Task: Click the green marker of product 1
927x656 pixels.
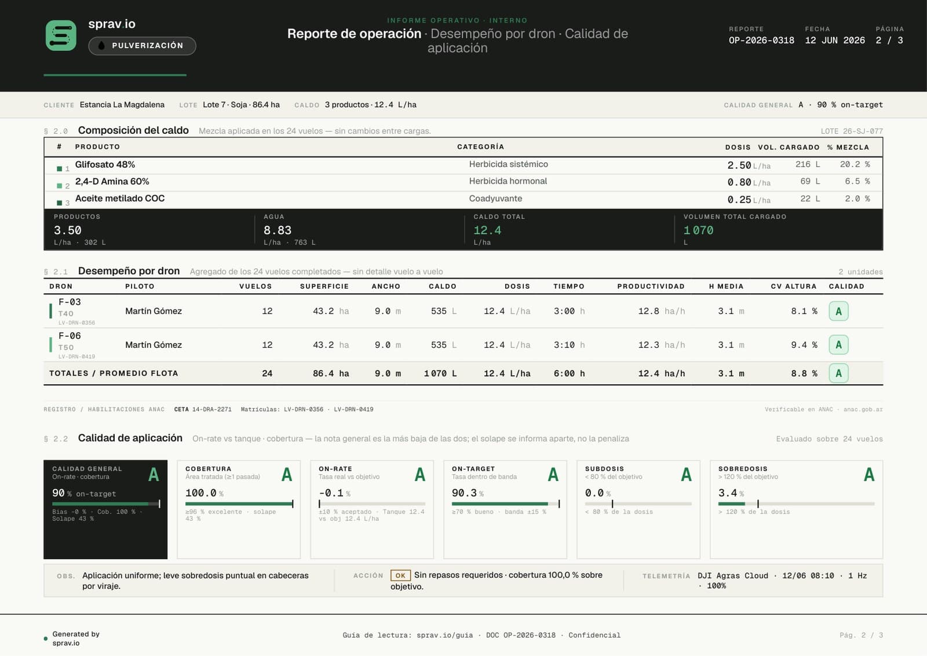Action: pyautogui.click(x=59, y=169)
